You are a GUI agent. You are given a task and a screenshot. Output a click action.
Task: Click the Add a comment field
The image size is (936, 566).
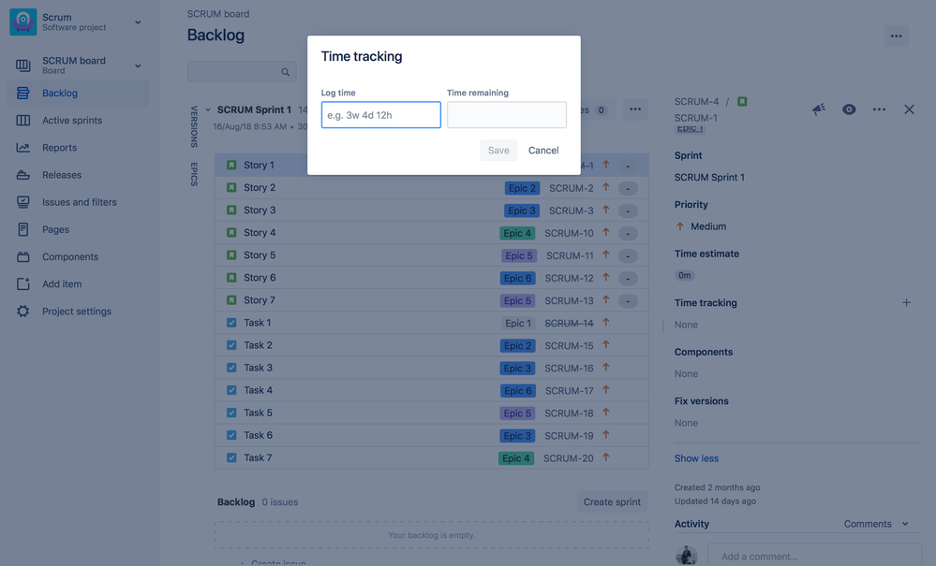pyautogui.click(x=814, y=556)
